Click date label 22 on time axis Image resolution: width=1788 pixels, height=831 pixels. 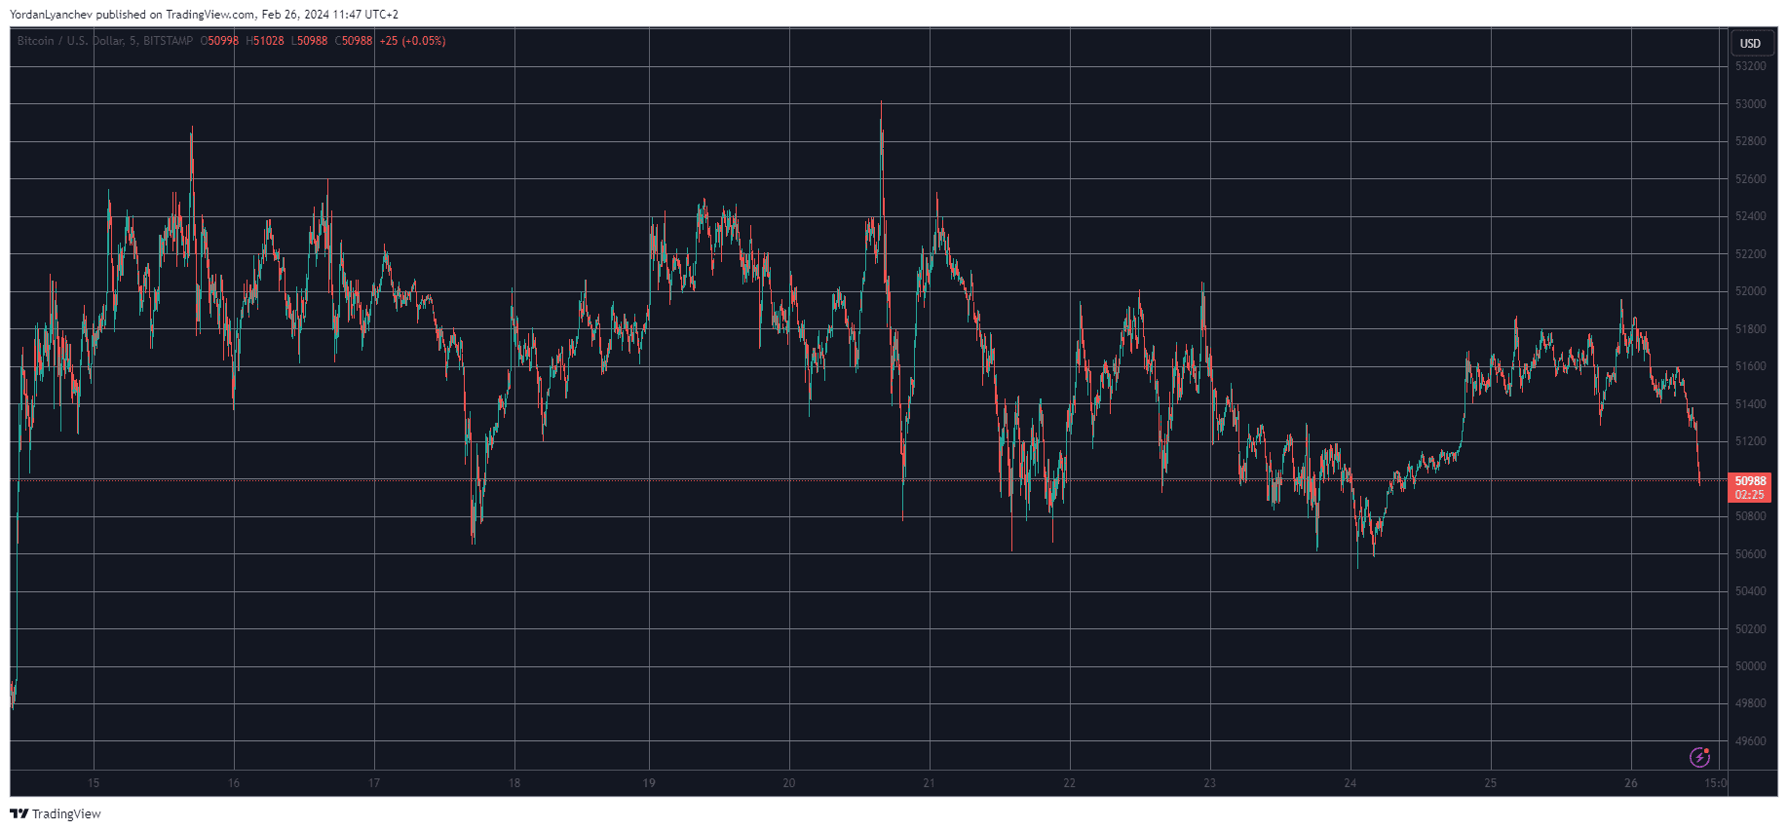point(1070,783)
